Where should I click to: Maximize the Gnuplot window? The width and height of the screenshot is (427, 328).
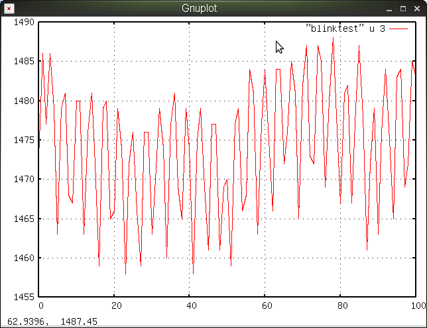pos(403,8)
